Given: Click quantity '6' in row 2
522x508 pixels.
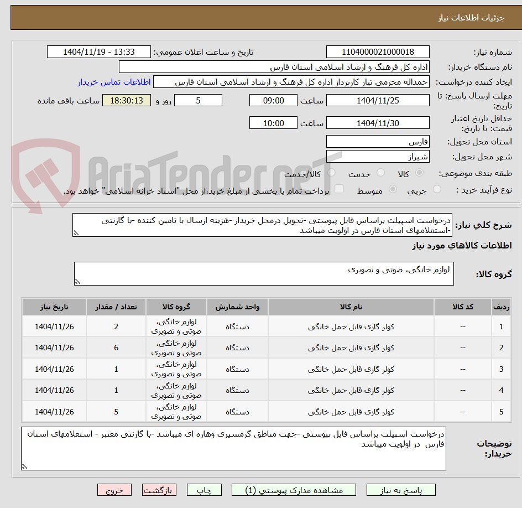Looking at the screenshot, I should click(116, 348).
